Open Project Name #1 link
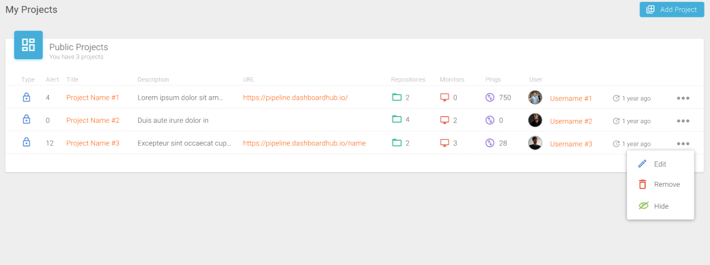710x265 pixels. click(93, 97)
